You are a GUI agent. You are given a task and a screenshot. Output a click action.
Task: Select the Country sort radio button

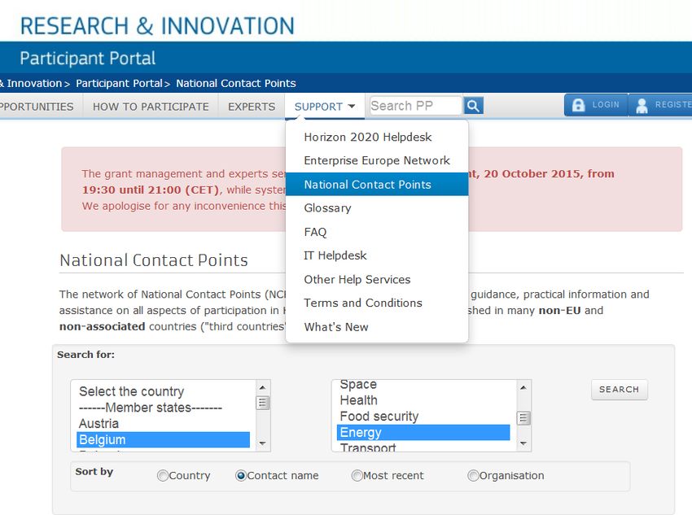pyautogui.click(x=163, y=476)
